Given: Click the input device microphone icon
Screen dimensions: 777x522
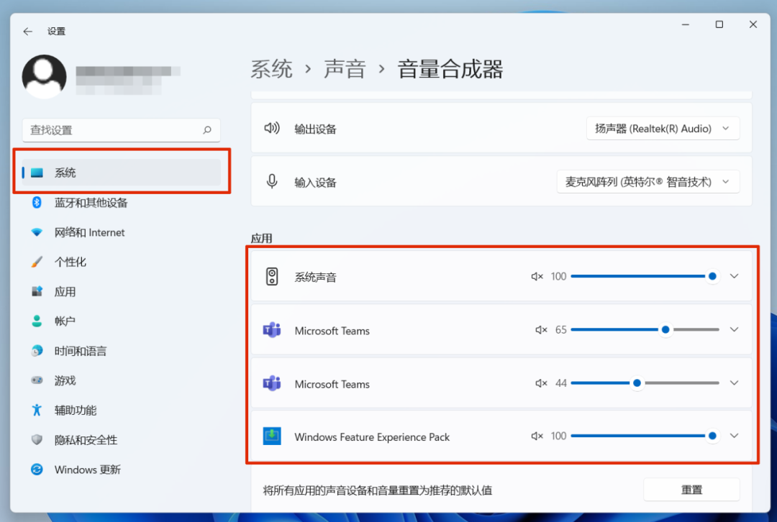Looking at the screenshot, I should (271, 182).
